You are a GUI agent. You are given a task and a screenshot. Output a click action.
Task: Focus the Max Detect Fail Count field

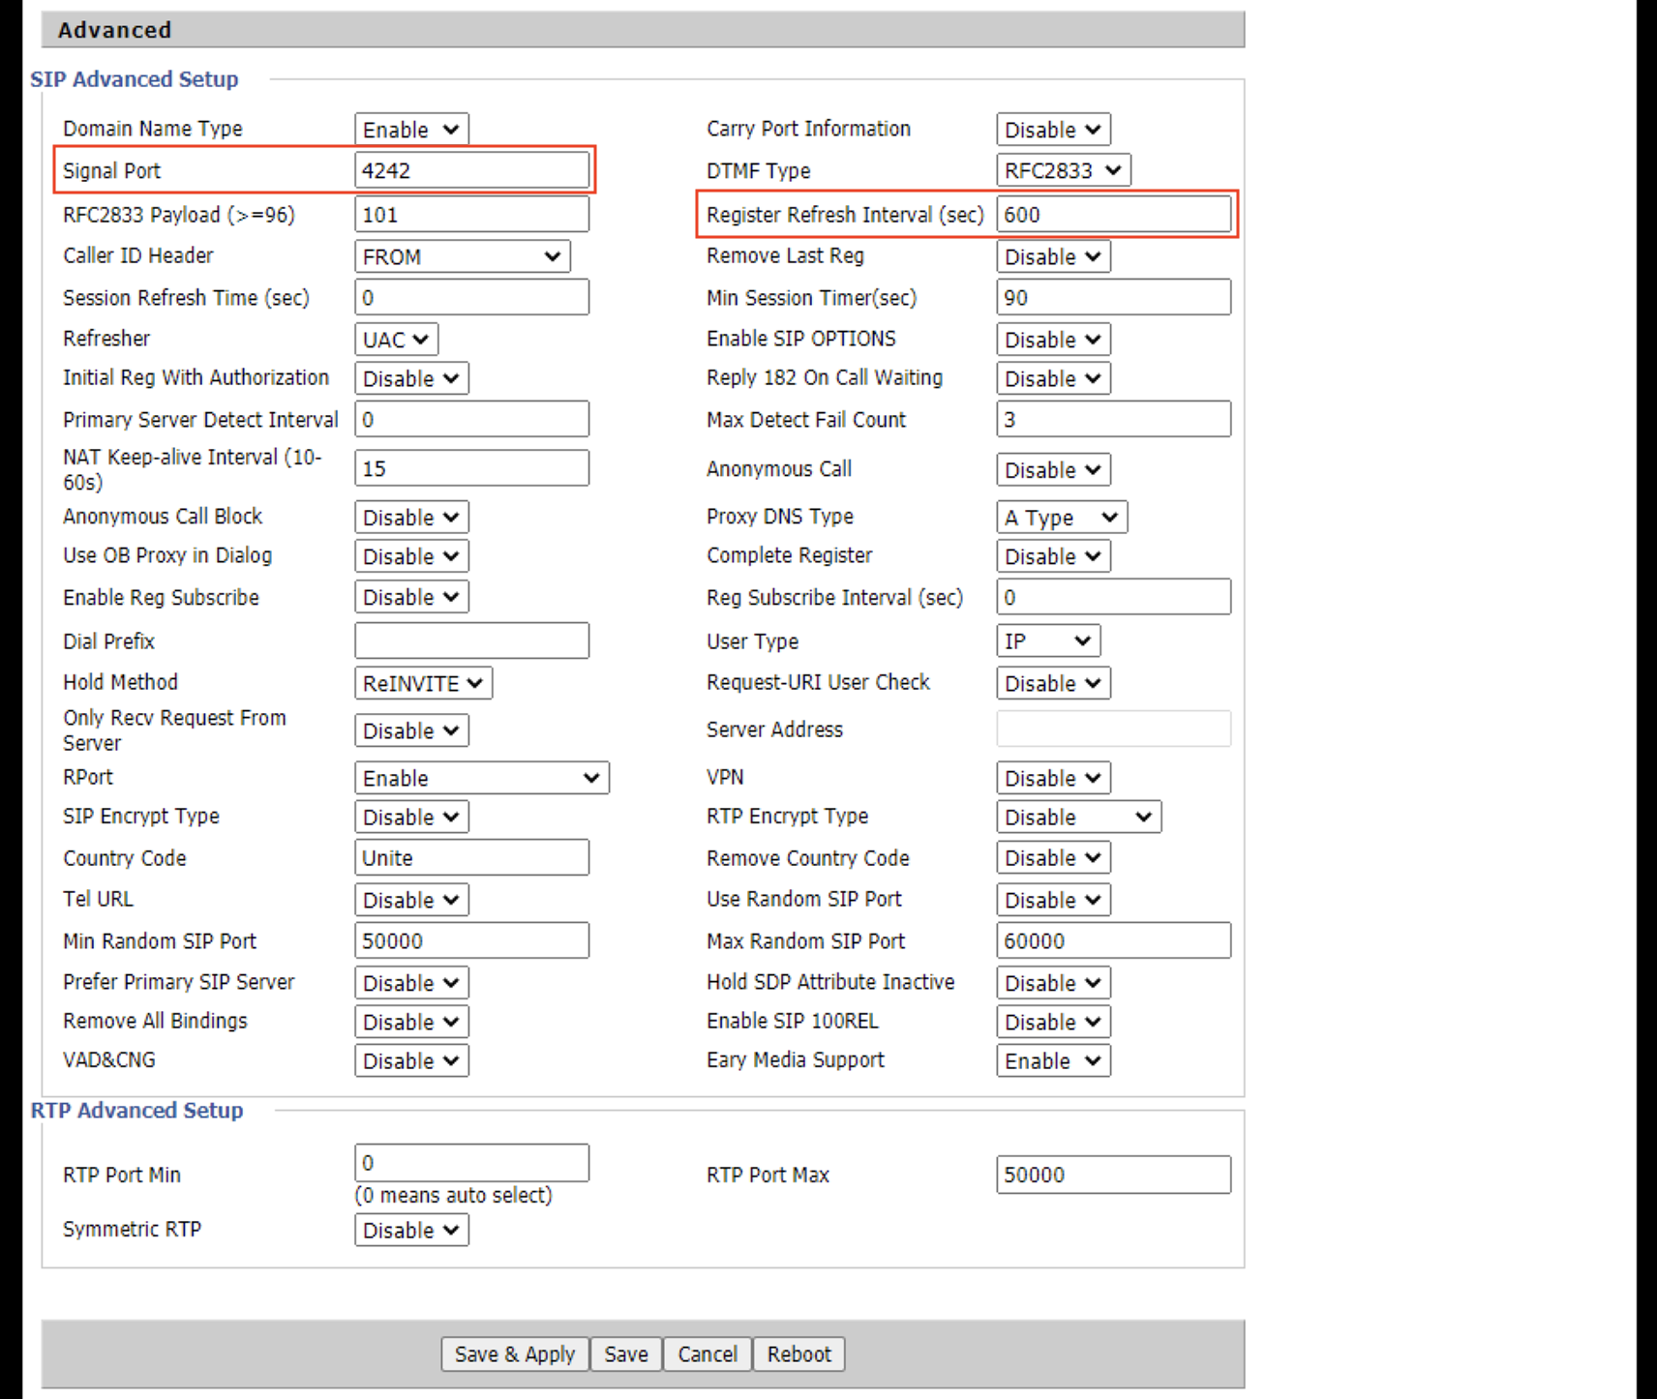(x=1114, y=419)
